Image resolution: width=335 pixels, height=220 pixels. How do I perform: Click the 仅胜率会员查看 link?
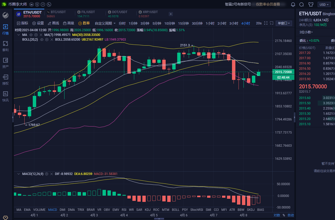tap(268, 4)
